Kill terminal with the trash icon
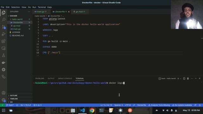 tap(188, 79)
